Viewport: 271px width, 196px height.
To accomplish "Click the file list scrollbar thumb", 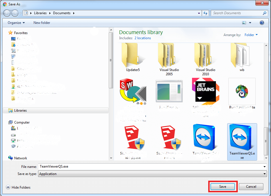I will point(266,141).
